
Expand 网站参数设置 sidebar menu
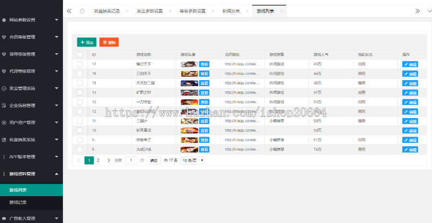(x=31, y=20)
